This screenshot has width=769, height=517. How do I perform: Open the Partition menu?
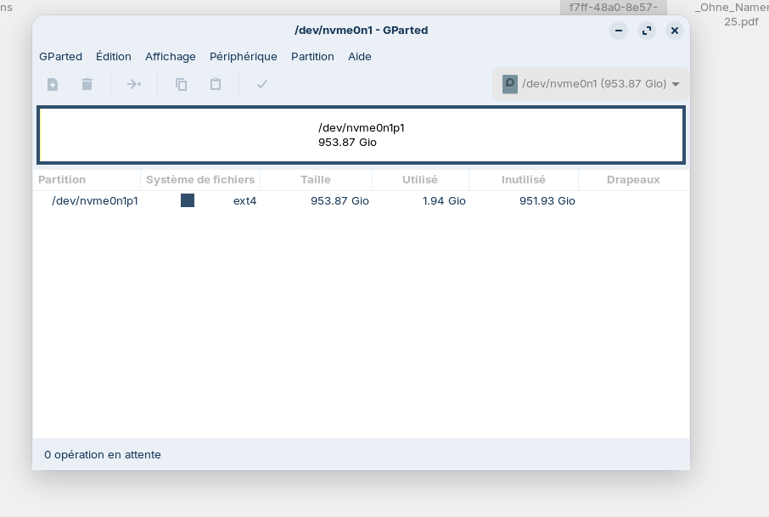point(312,57)
